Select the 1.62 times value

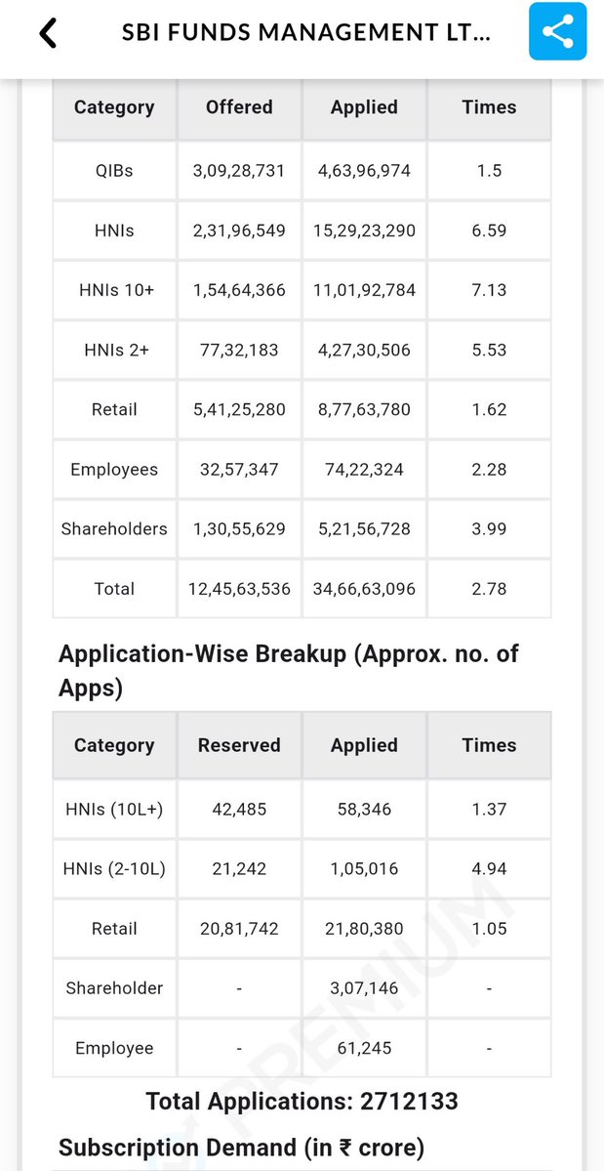489,409
